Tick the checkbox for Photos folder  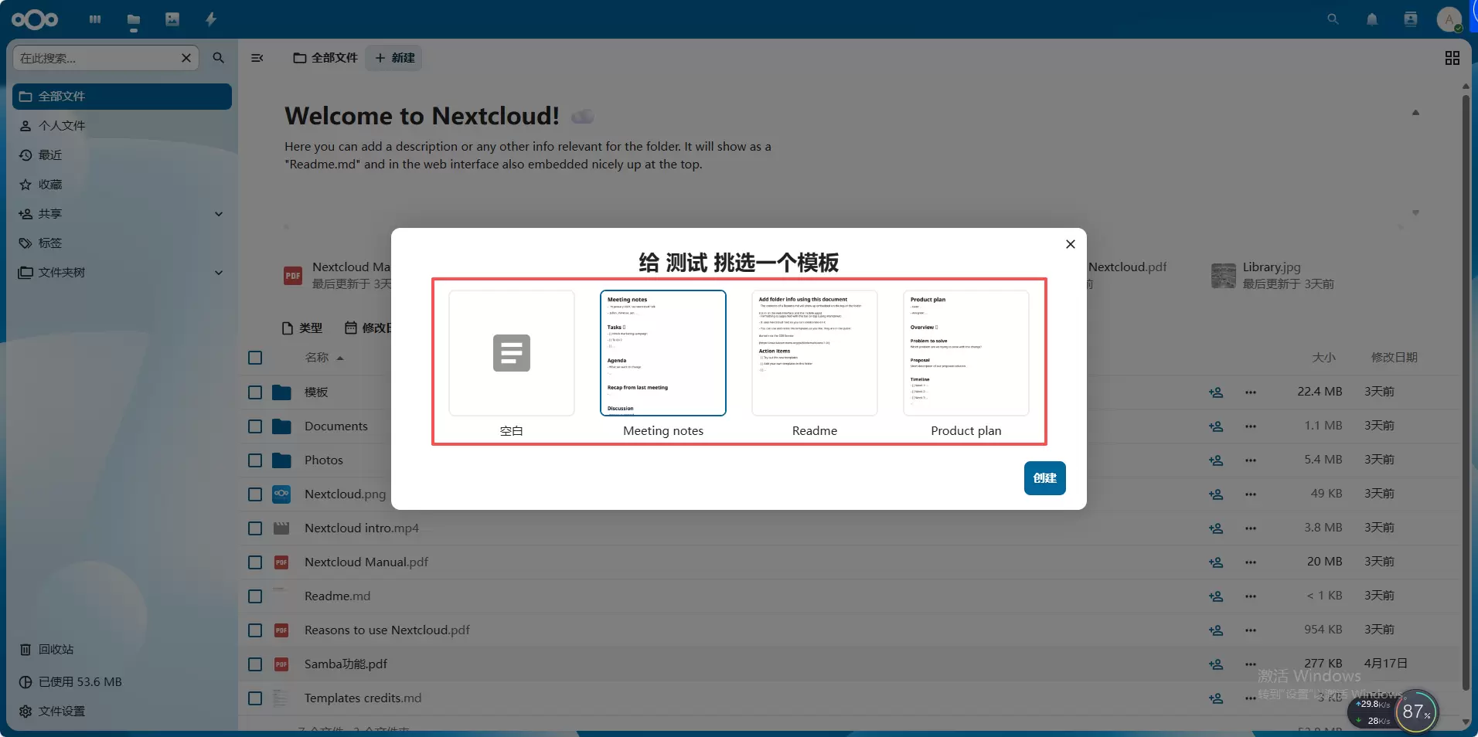click(x=255, y=460)
